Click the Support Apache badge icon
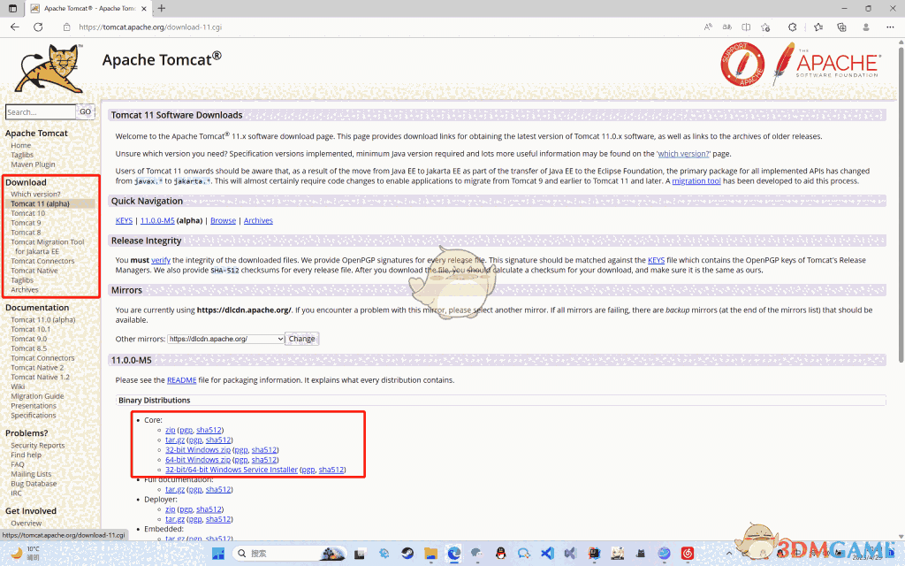This screenshot has width=905, height=566. [x=742, y=64]
